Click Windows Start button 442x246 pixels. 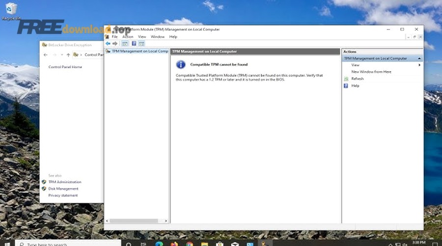pos(7,244)
